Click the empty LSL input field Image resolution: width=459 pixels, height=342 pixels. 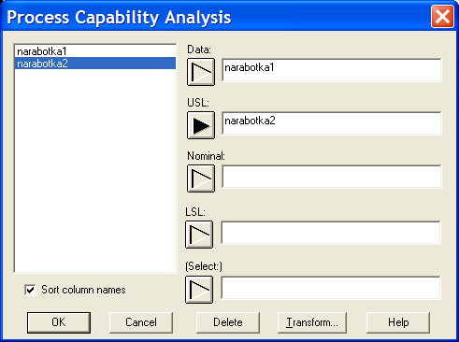(x=331, y=233)
